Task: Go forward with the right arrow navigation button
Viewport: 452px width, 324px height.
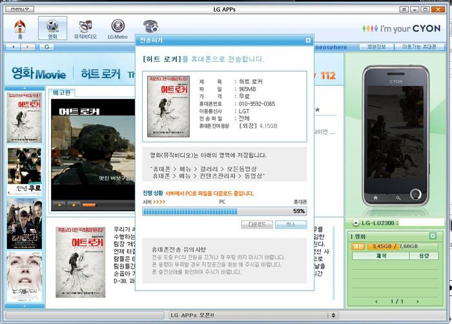Action: [x=28, y=46]
